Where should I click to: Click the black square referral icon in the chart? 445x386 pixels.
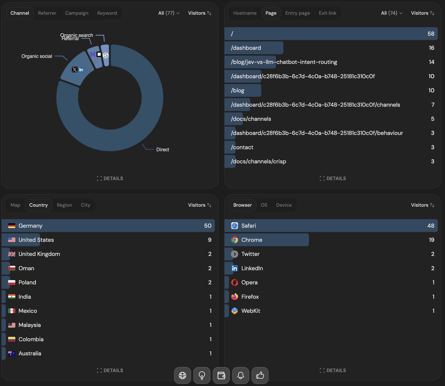(x=99, y=54)
